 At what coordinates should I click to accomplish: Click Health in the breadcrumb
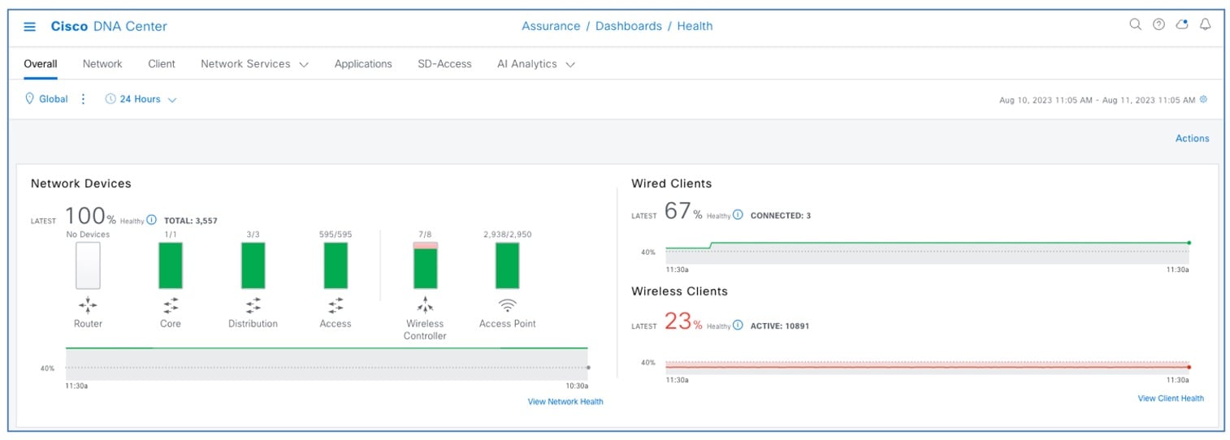695,26
